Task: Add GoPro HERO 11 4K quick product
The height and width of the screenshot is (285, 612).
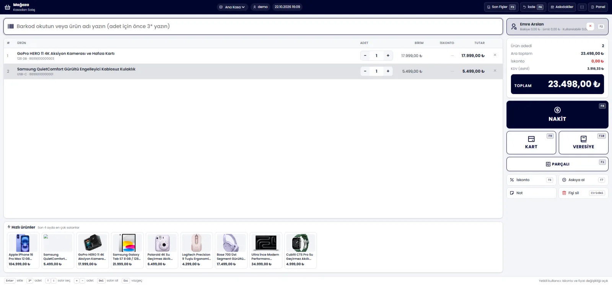Action: coord(93,250)
